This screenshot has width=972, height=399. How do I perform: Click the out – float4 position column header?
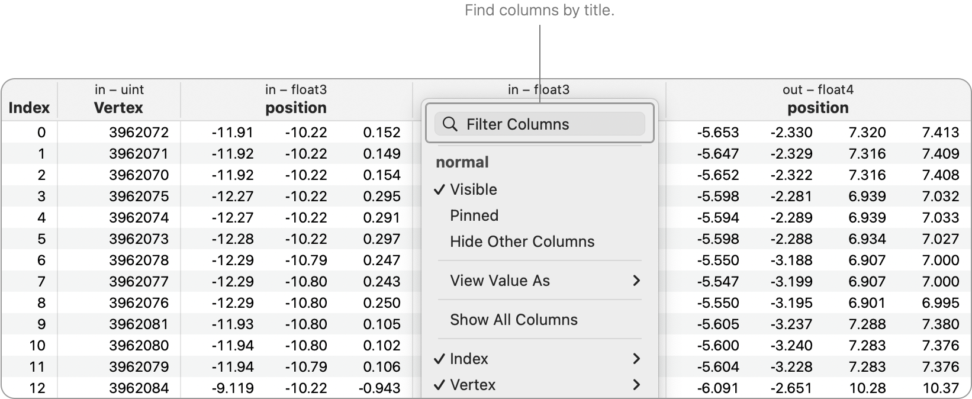coord(817,99)
